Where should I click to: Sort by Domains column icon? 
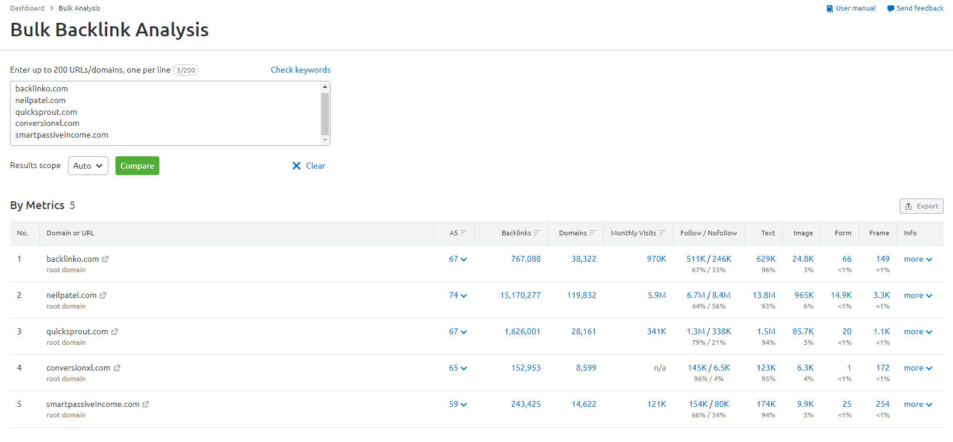tap(592, 233)
